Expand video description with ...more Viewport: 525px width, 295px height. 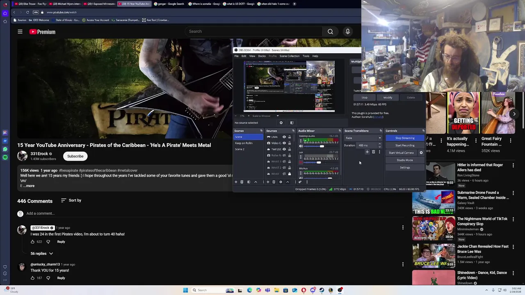tap(29, 186)
